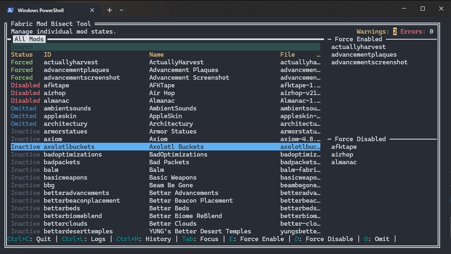Select the advancementscreenshot row in mod list
The image size is (451, 254).
pos(165,78)
